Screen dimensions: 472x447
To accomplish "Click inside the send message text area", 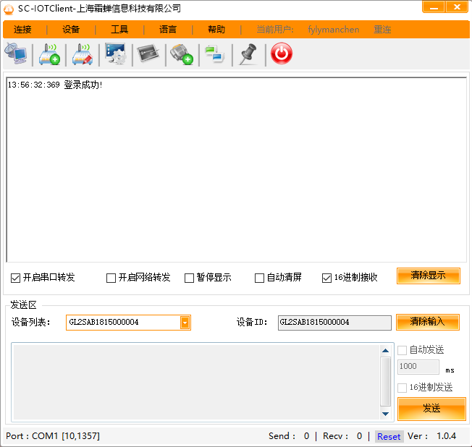I will [x=196, y=382].
